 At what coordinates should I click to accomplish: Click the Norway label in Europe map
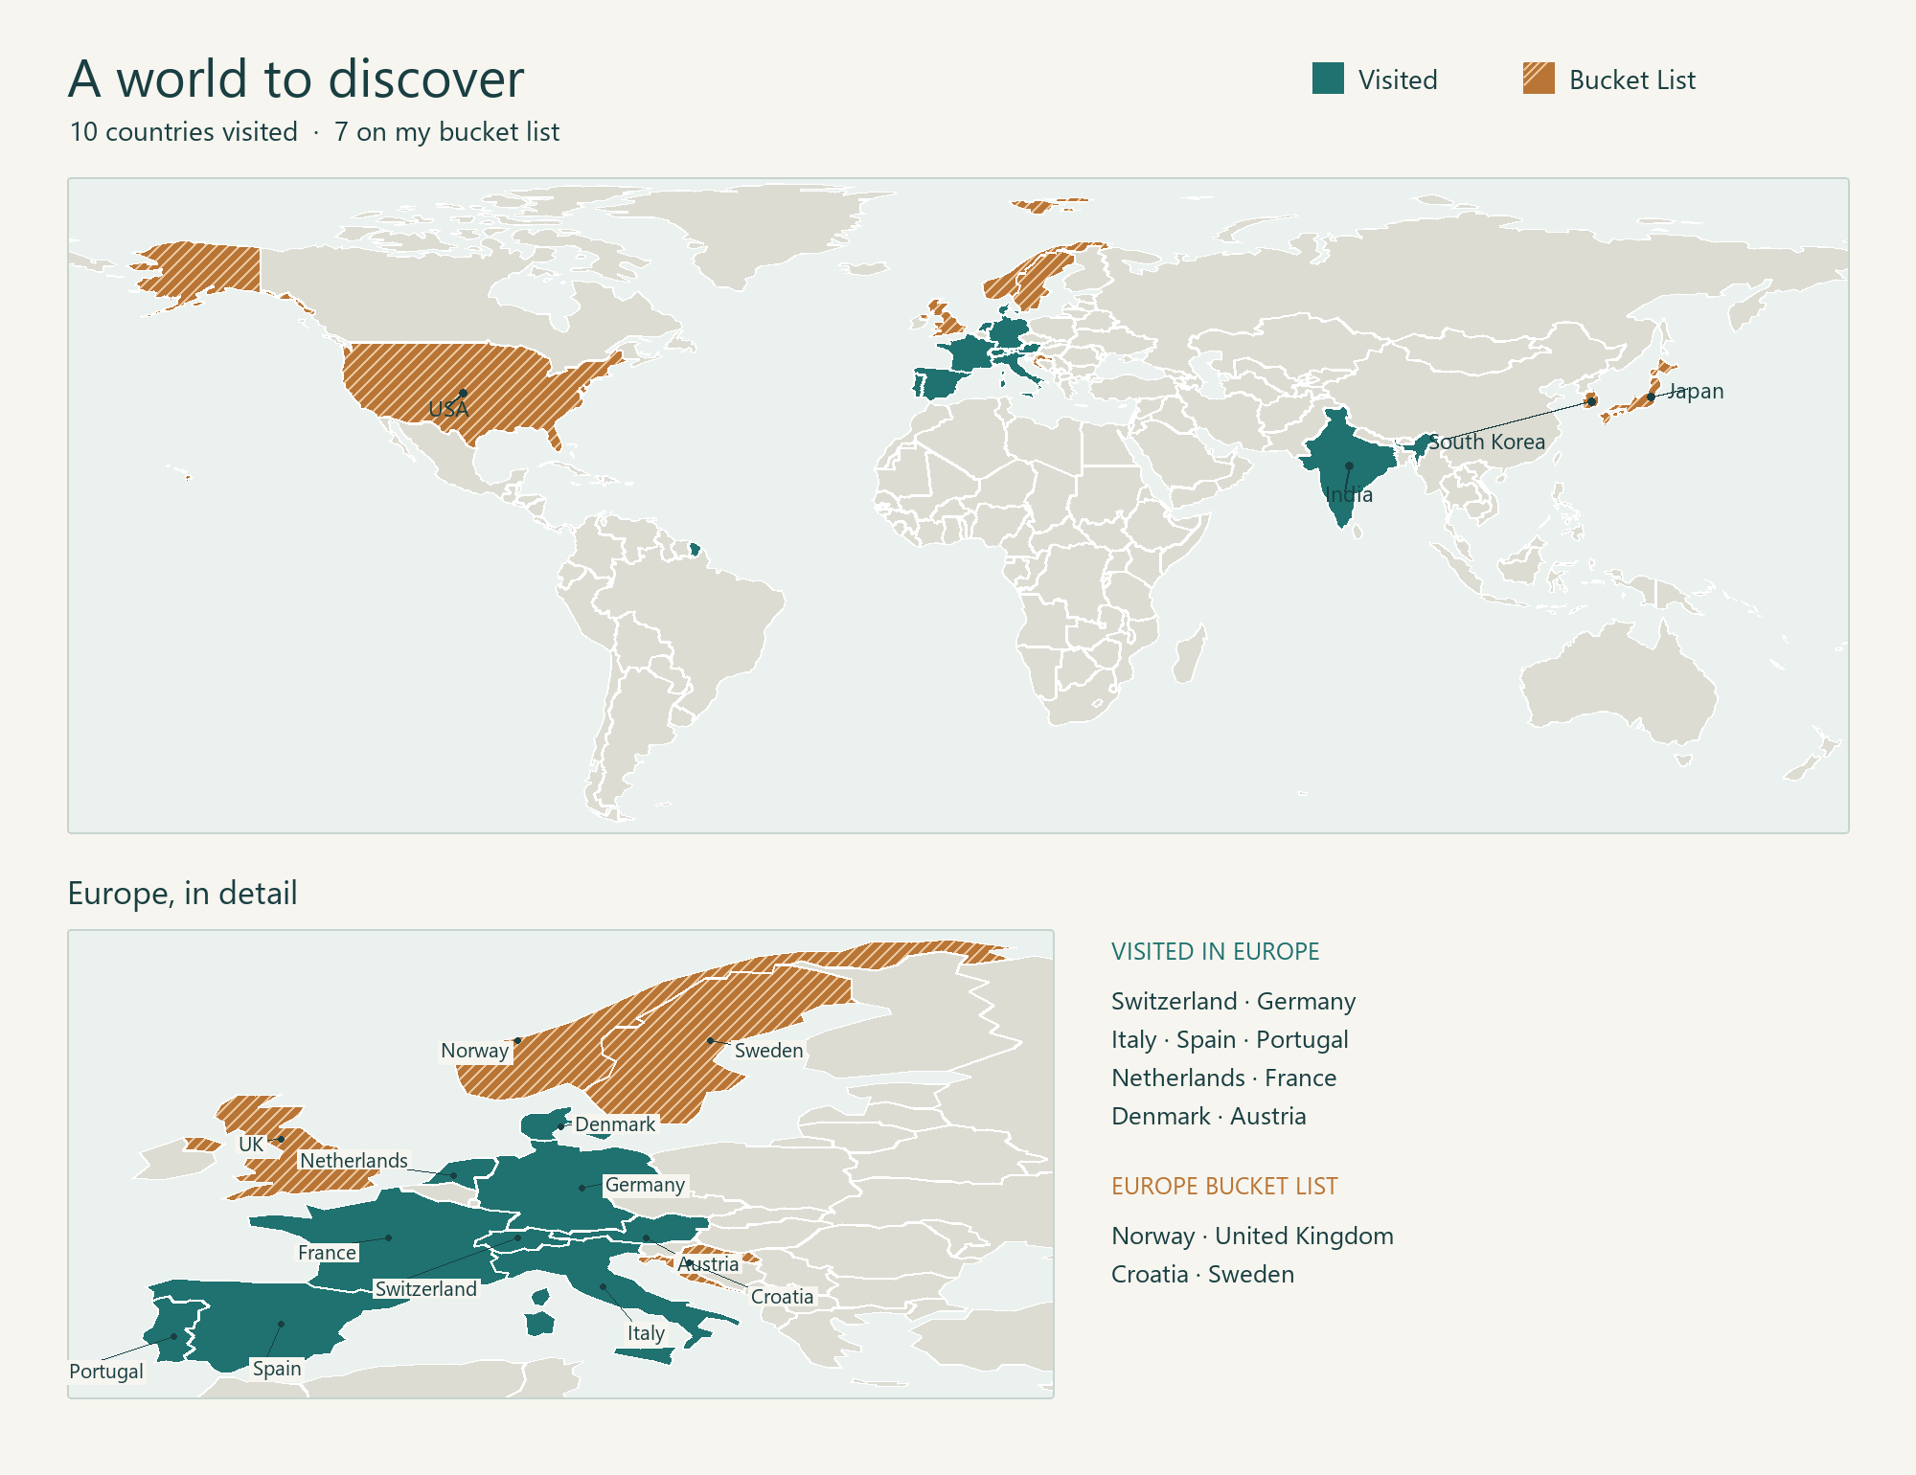click(474, 1051)
